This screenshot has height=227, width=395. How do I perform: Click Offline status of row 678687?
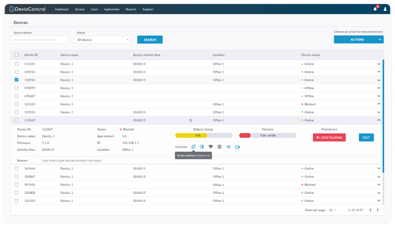[308, 96]
